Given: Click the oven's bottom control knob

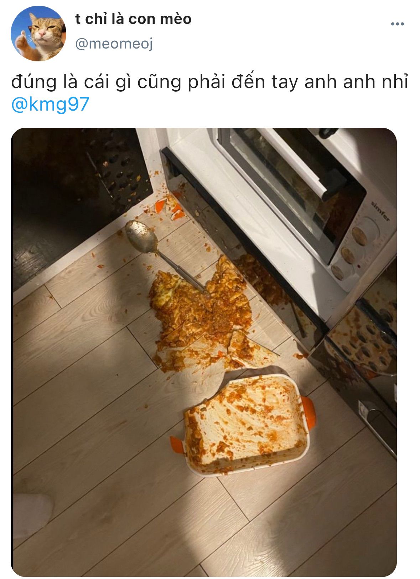Looking at the screenshot, I should 338,272.
